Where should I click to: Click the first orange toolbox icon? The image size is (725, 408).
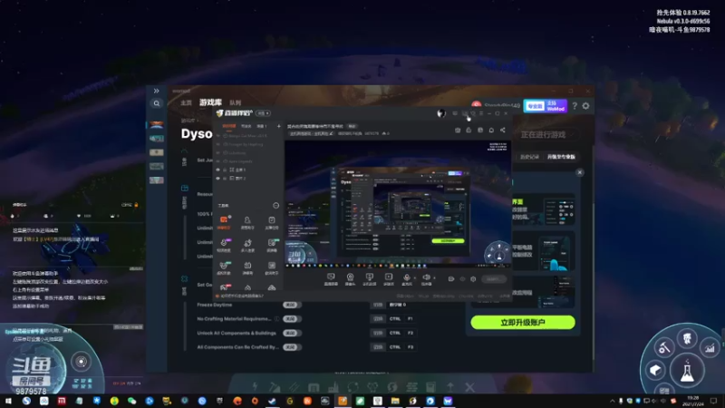[x=224, y=219]
